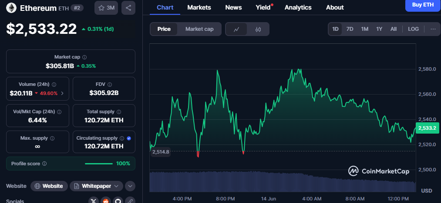441x203 pixels.
Task: Open the Analytics tab
Action: point(298,7)
